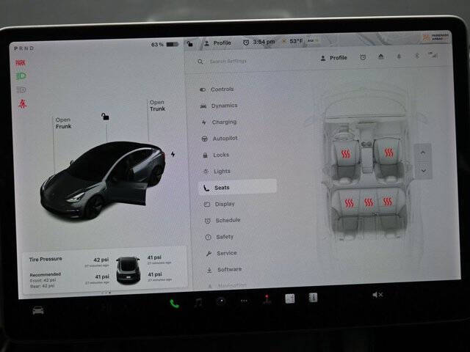Open the dock app right of the joystick icon
Viewport: 470px width, 352px height.
point(290,298)
